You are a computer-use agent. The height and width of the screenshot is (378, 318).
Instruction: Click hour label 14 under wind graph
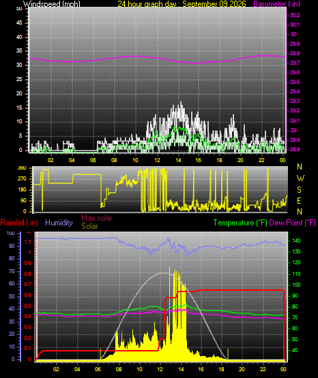pos(178,160)
